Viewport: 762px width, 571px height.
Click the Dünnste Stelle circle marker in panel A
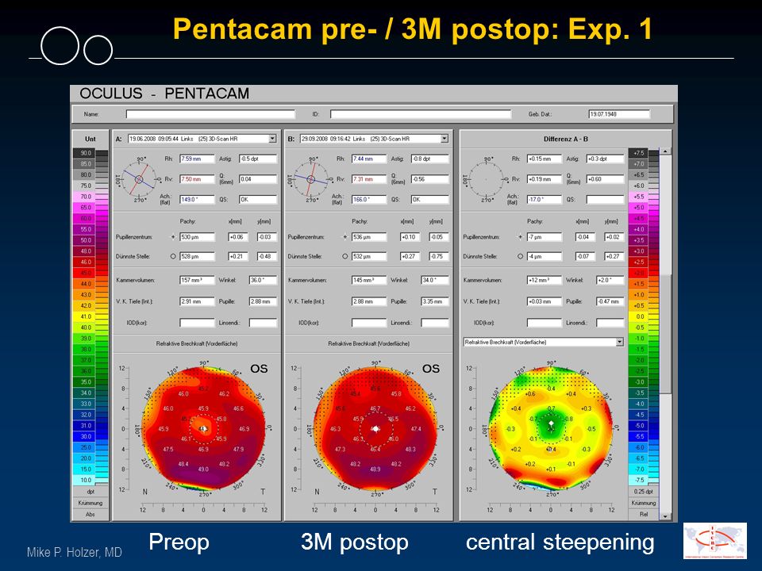pyautogui.click(x=173, y=256)
